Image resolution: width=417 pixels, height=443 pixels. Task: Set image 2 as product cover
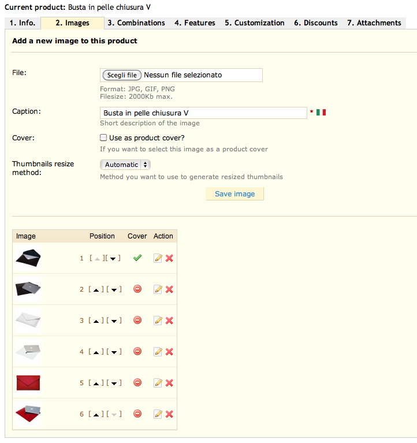(x=137, y=289)
